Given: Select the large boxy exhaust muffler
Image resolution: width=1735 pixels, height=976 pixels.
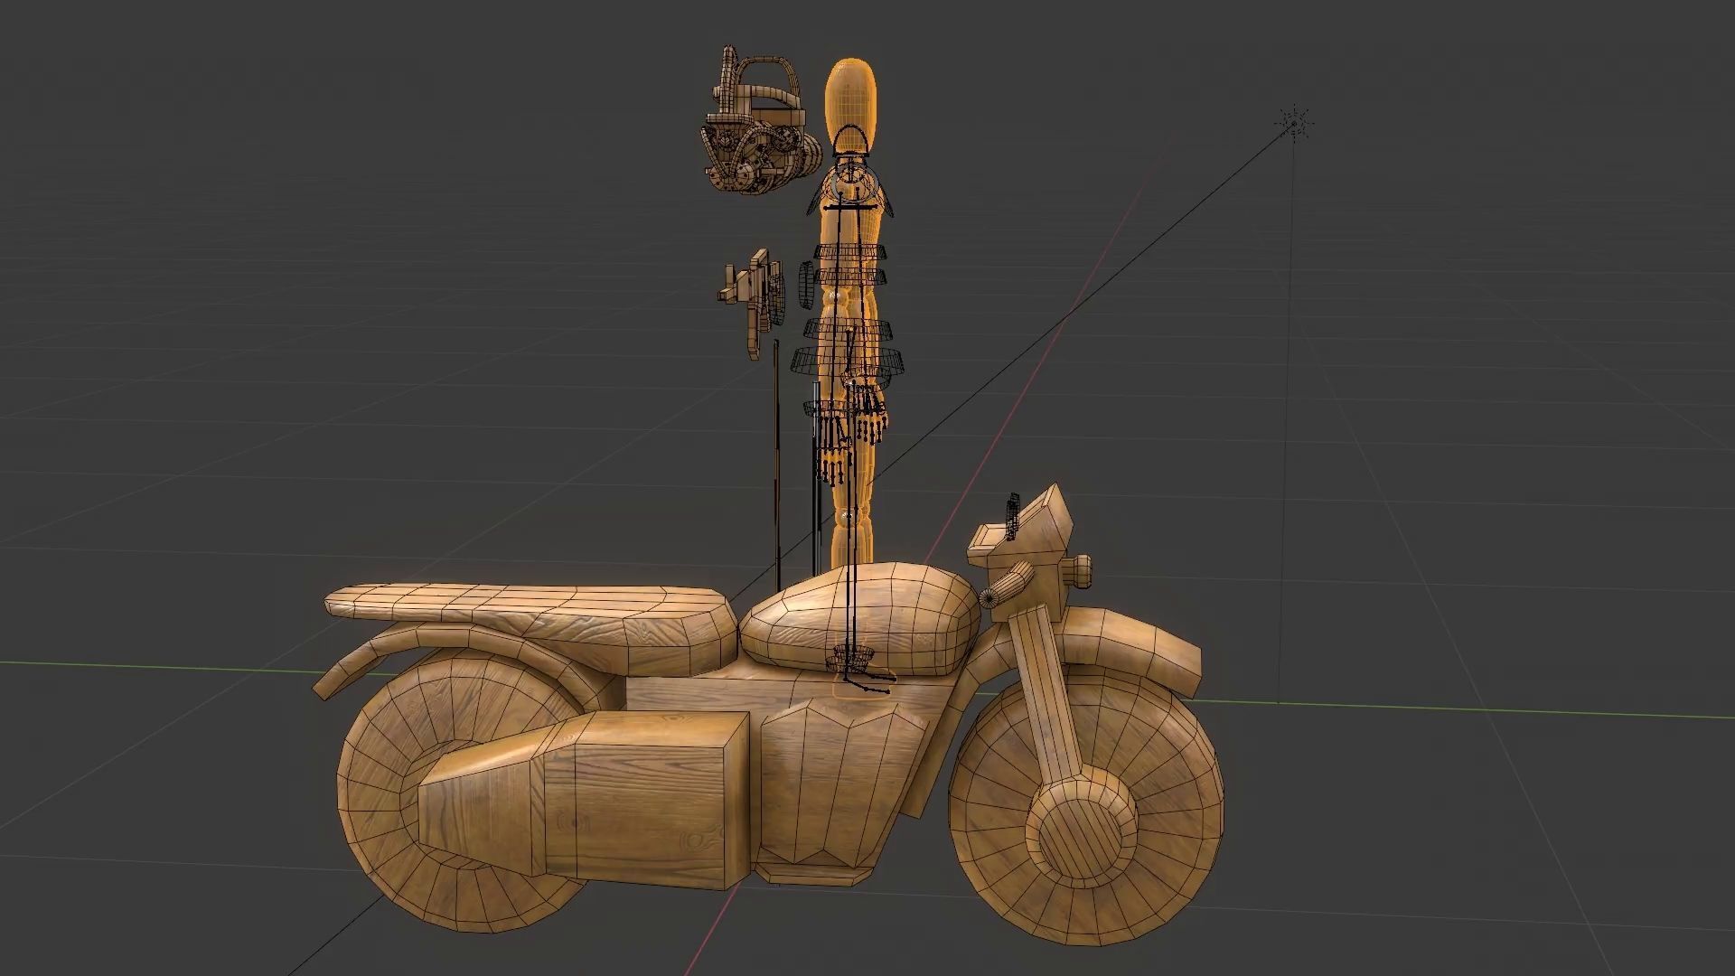Looking at the screenshot, I should coord(586,799).
